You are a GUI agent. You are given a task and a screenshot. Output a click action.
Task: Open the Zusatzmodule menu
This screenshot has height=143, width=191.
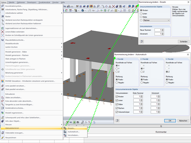coord(44,2)
